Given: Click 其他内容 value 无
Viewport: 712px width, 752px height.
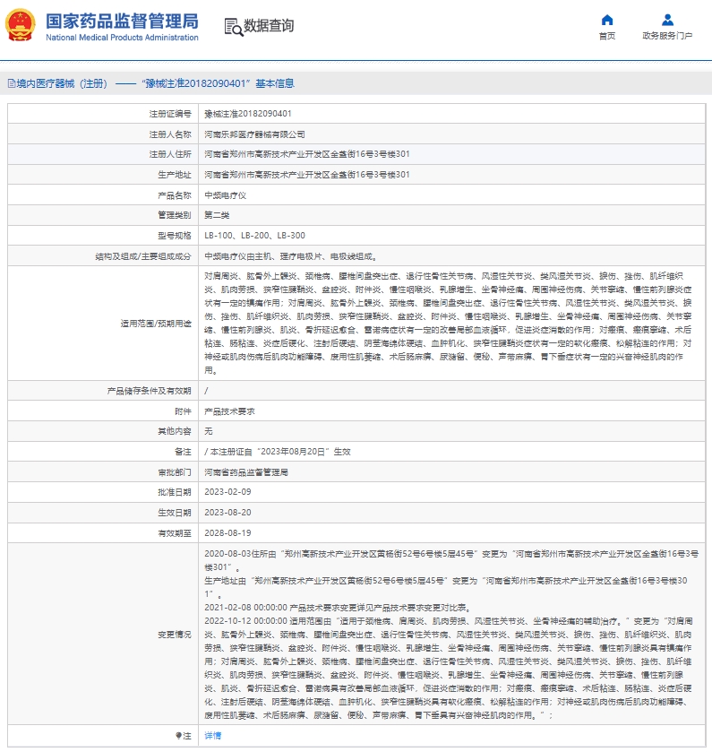Looking at the screenshot, I should pyautogui.click(x=209, y=431).
